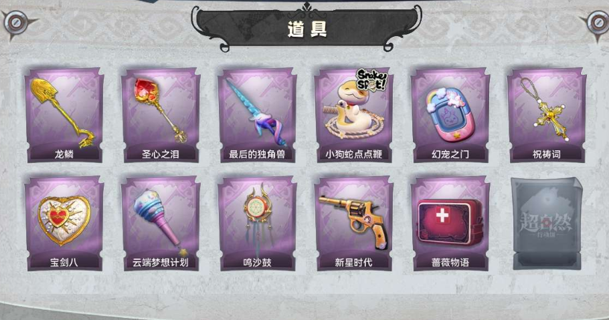The image size is (609, 320).
Task: Open the 幻宠之门 virtual pet device
Action: pyautogui.click(x=450, y=115)
